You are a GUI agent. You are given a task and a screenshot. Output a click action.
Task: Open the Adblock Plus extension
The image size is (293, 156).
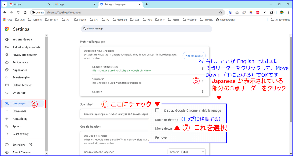258,13
